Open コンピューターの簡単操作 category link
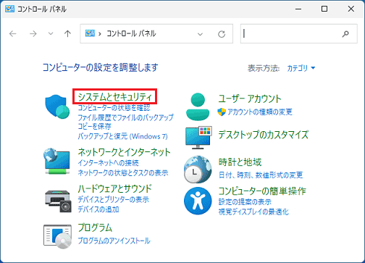The width and height of the screenshot is (365, 263). coord(262,191)
